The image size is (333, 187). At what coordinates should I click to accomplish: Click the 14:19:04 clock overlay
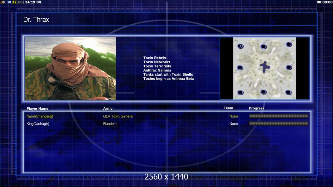tap(33, 2)
